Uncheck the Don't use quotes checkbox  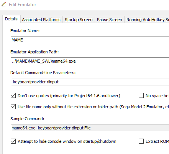pyautogui.click(x=13, y=96)
